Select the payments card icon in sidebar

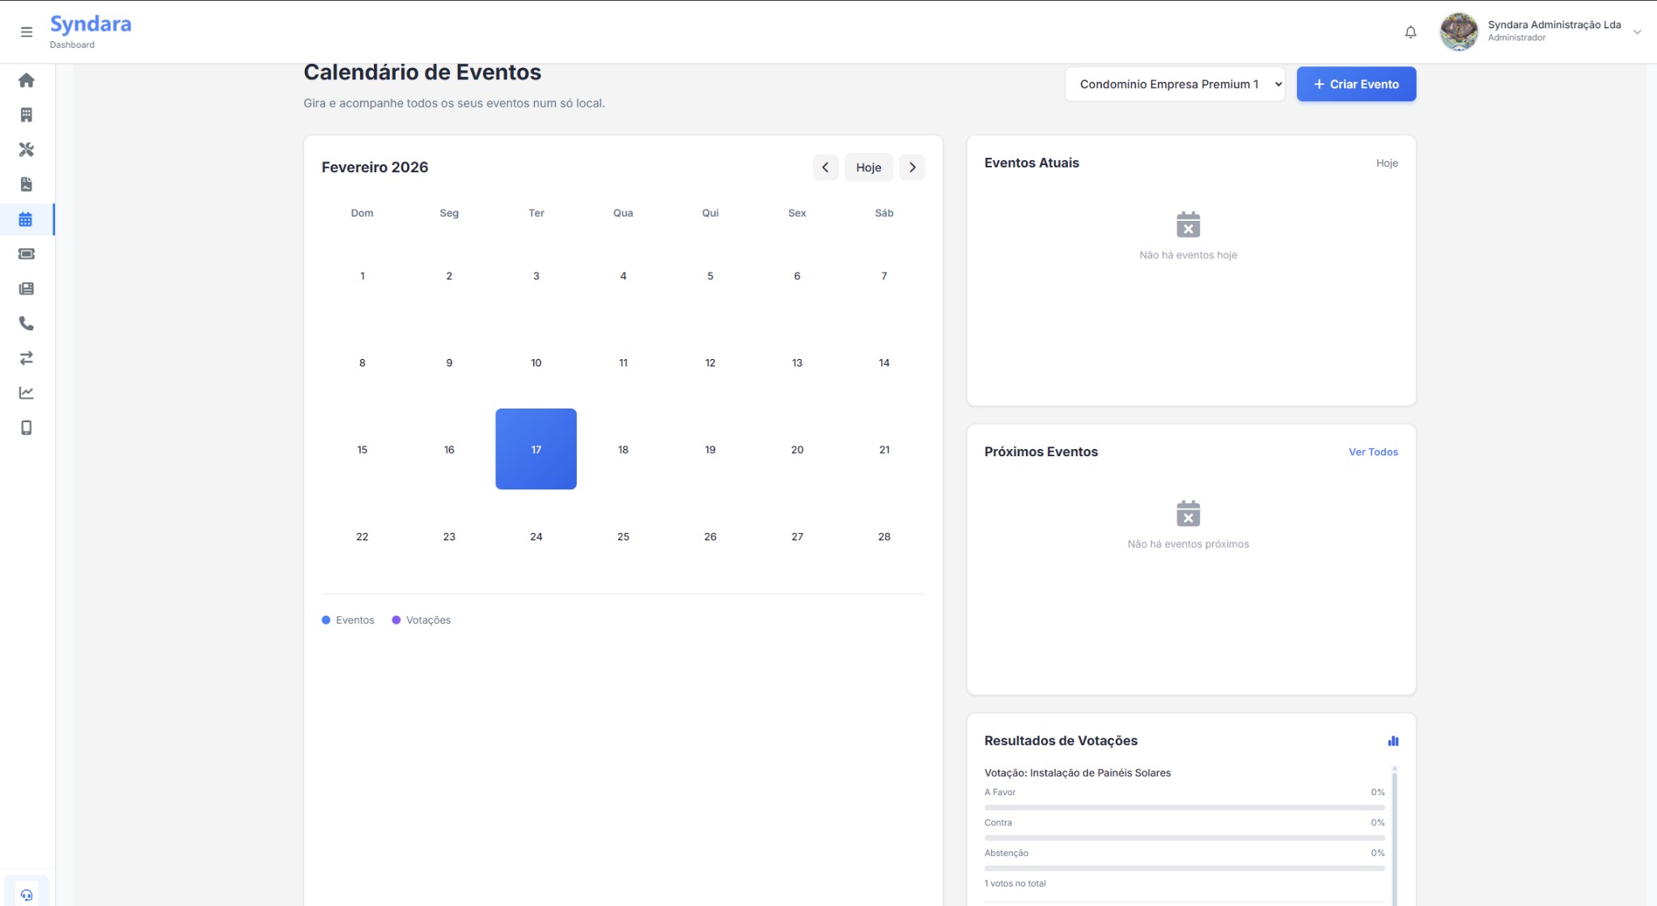[x=26, y=253]
